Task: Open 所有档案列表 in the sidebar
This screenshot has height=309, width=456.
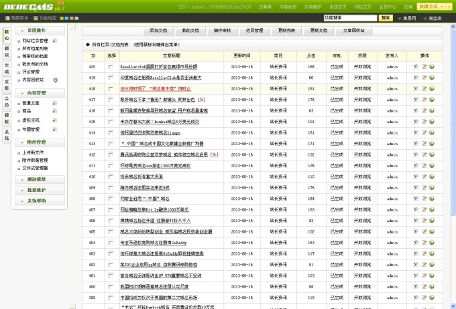Action: click(35, 48)
